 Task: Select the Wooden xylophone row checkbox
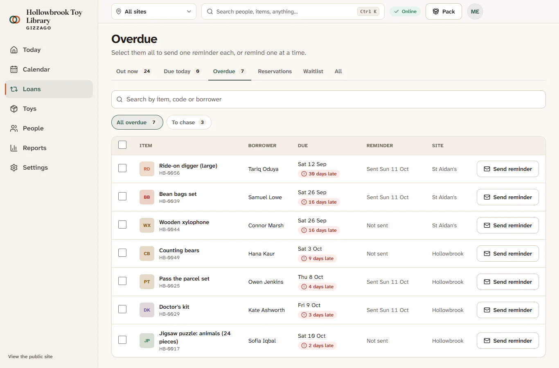coord(122,224)
